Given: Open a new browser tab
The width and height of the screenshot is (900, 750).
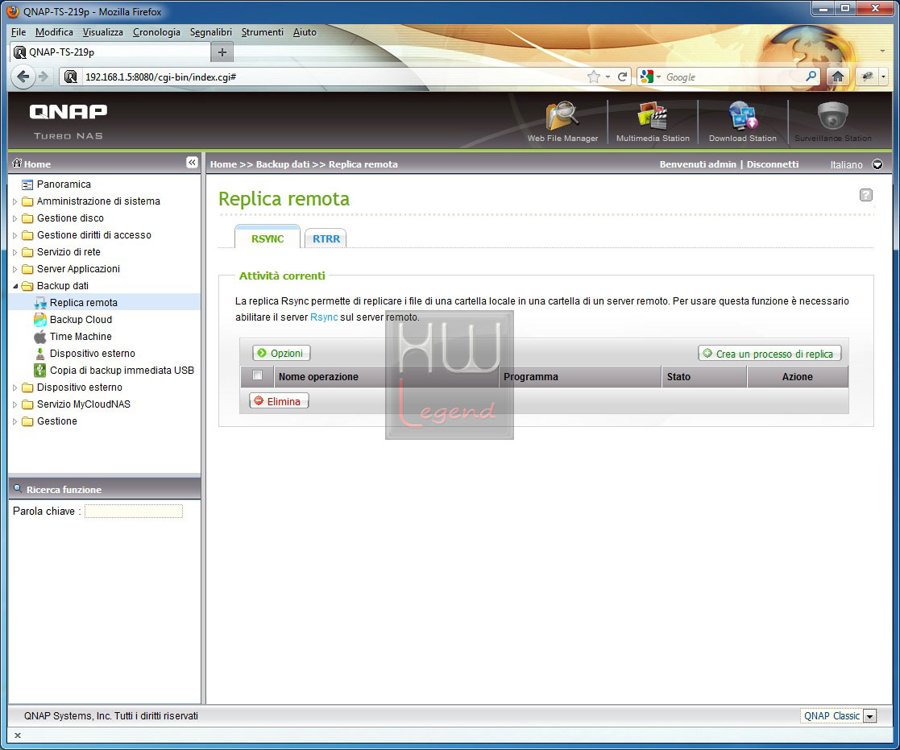Looking at the screenshot, I should pos(222,52).
